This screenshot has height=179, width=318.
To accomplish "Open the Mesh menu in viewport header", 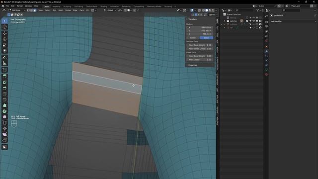I will (61, 10).
